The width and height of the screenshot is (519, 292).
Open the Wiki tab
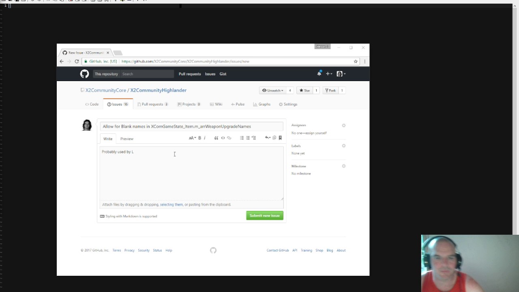tap(216, 104)
